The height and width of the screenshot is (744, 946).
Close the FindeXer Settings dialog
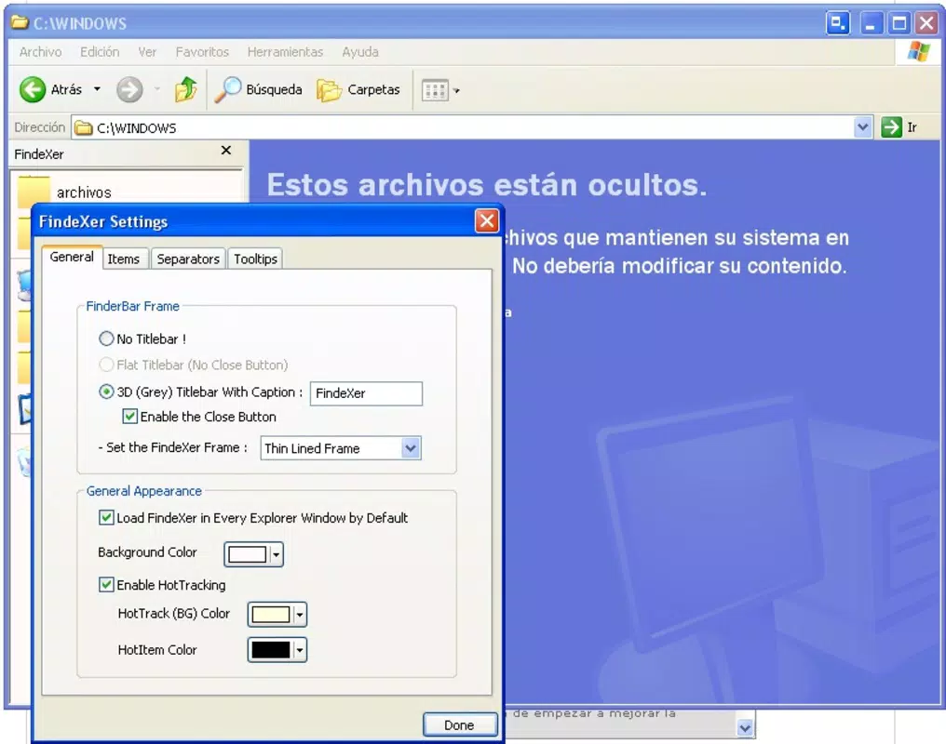point(487,220)
